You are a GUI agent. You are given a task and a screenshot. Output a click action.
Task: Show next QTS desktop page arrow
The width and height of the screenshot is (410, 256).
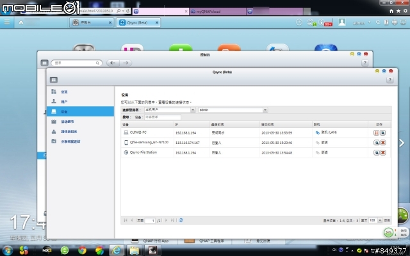click(x=402, y=143)
